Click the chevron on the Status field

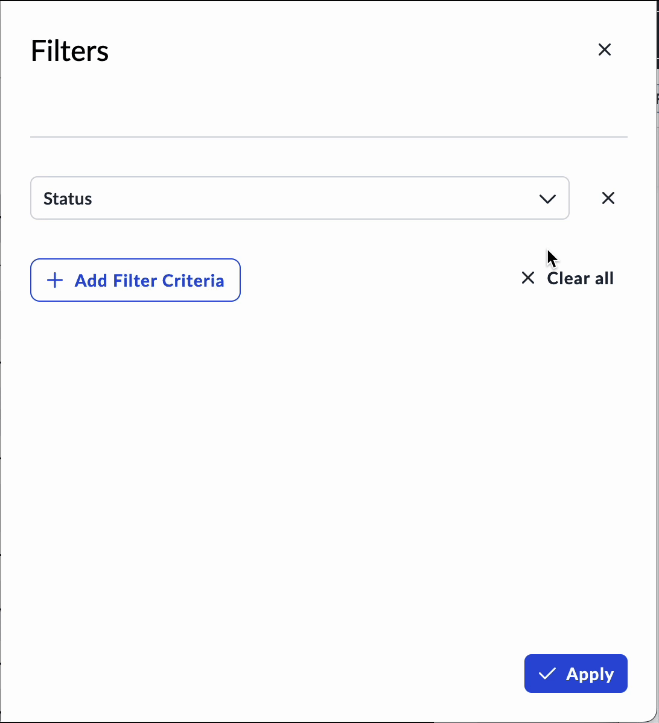click(x=547, y=198)
